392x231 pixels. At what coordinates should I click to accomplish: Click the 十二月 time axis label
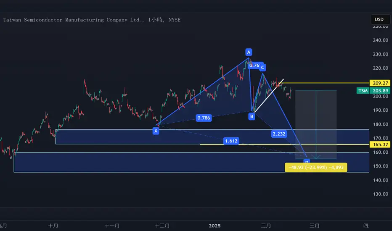coord(162,226)
